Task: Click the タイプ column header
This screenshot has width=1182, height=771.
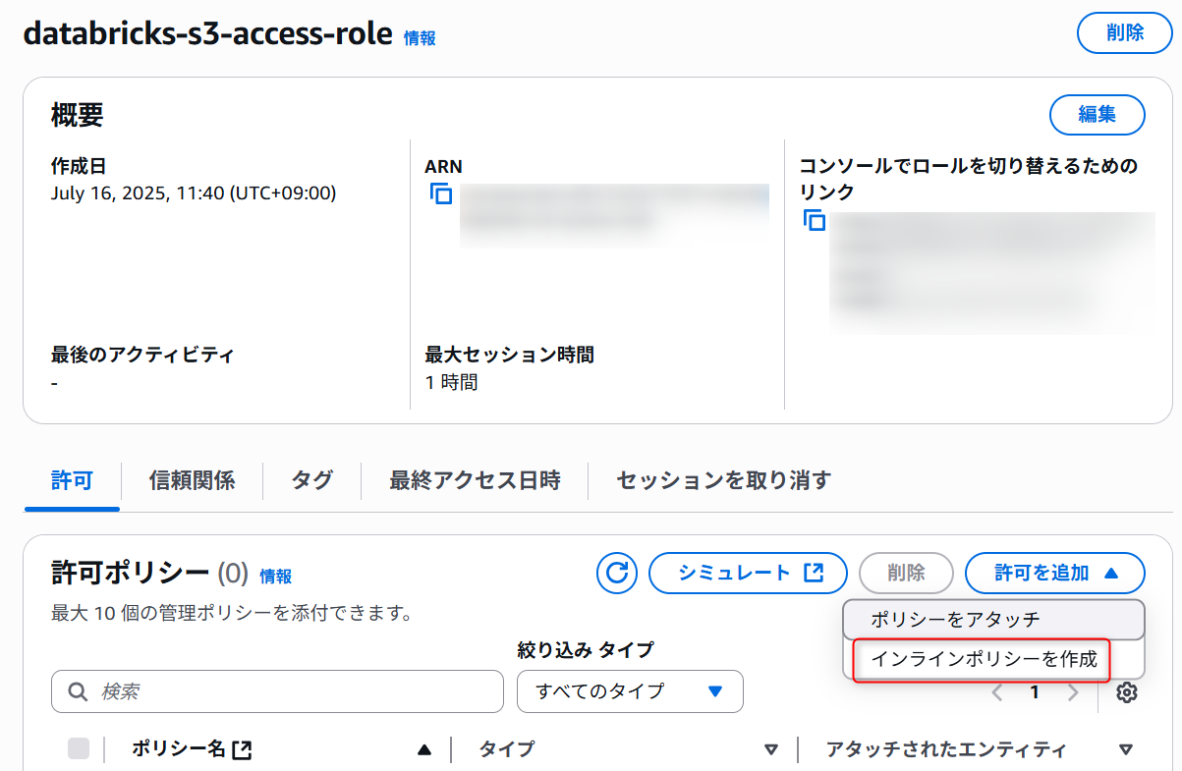Action: pos(507,750)
